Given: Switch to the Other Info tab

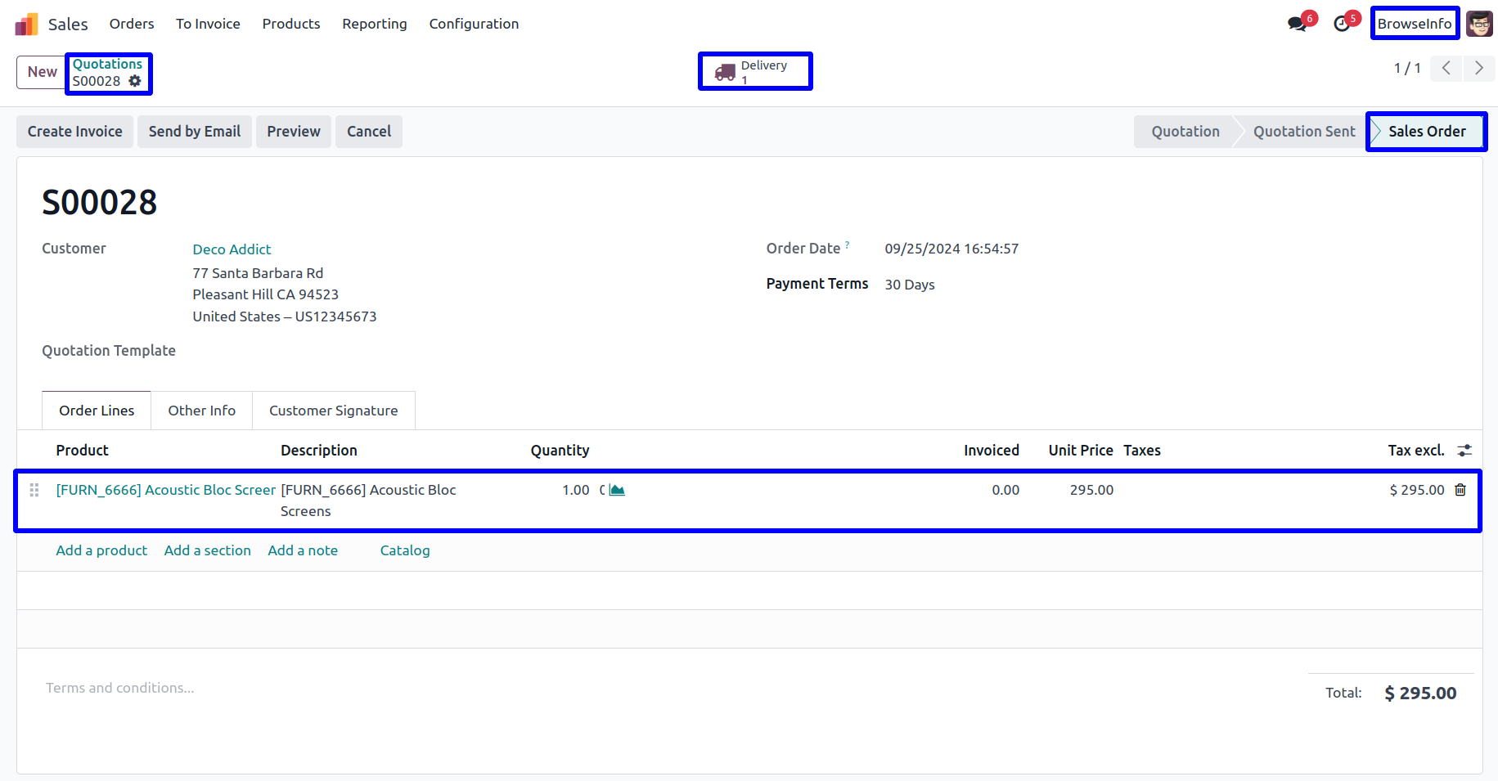Looking at the screenshot, I should (x=201, y=411).
